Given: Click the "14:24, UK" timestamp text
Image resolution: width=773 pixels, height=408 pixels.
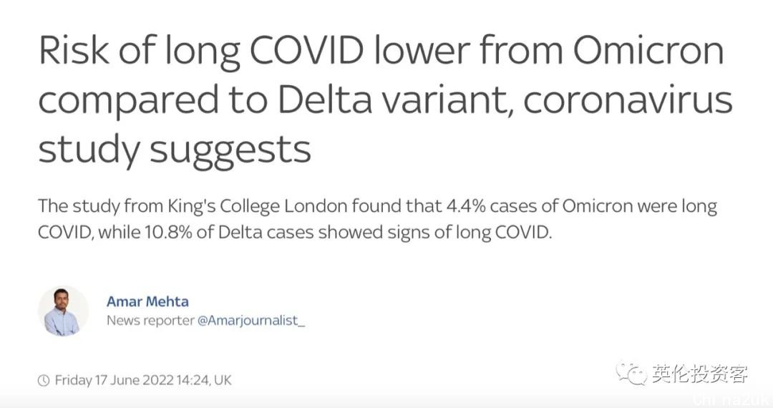Looking at the screenshot, I should (x=203, y=380).
